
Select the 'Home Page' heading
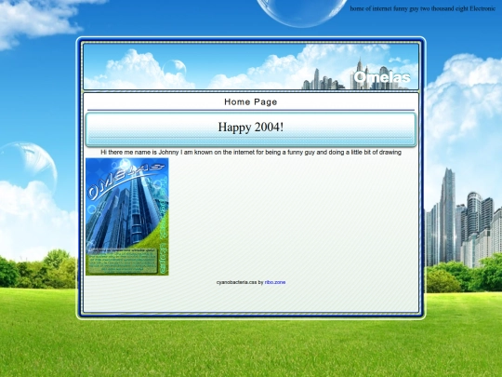click(251, 102)
